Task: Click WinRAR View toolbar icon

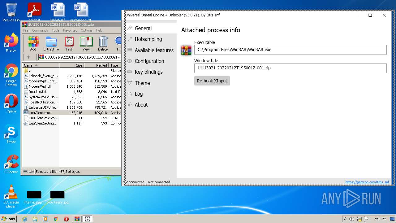Action: 86,43
